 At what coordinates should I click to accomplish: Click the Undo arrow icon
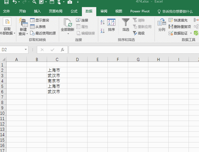[x=15, y=2]
